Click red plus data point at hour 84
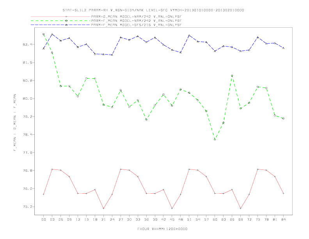The image size is (309, 239). (283, 193)
